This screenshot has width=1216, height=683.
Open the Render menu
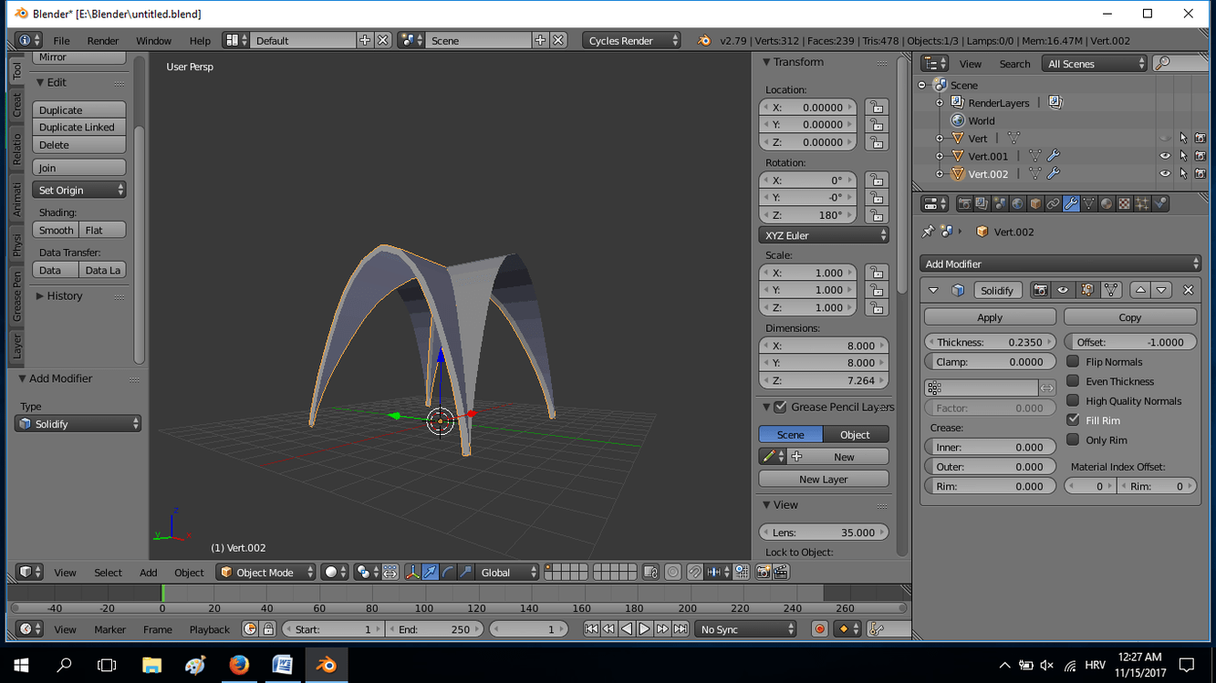coord(102,41)
